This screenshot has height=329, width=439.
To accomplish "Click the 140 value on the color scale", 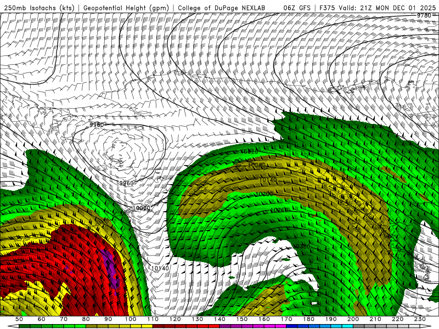I will (219, 319).
